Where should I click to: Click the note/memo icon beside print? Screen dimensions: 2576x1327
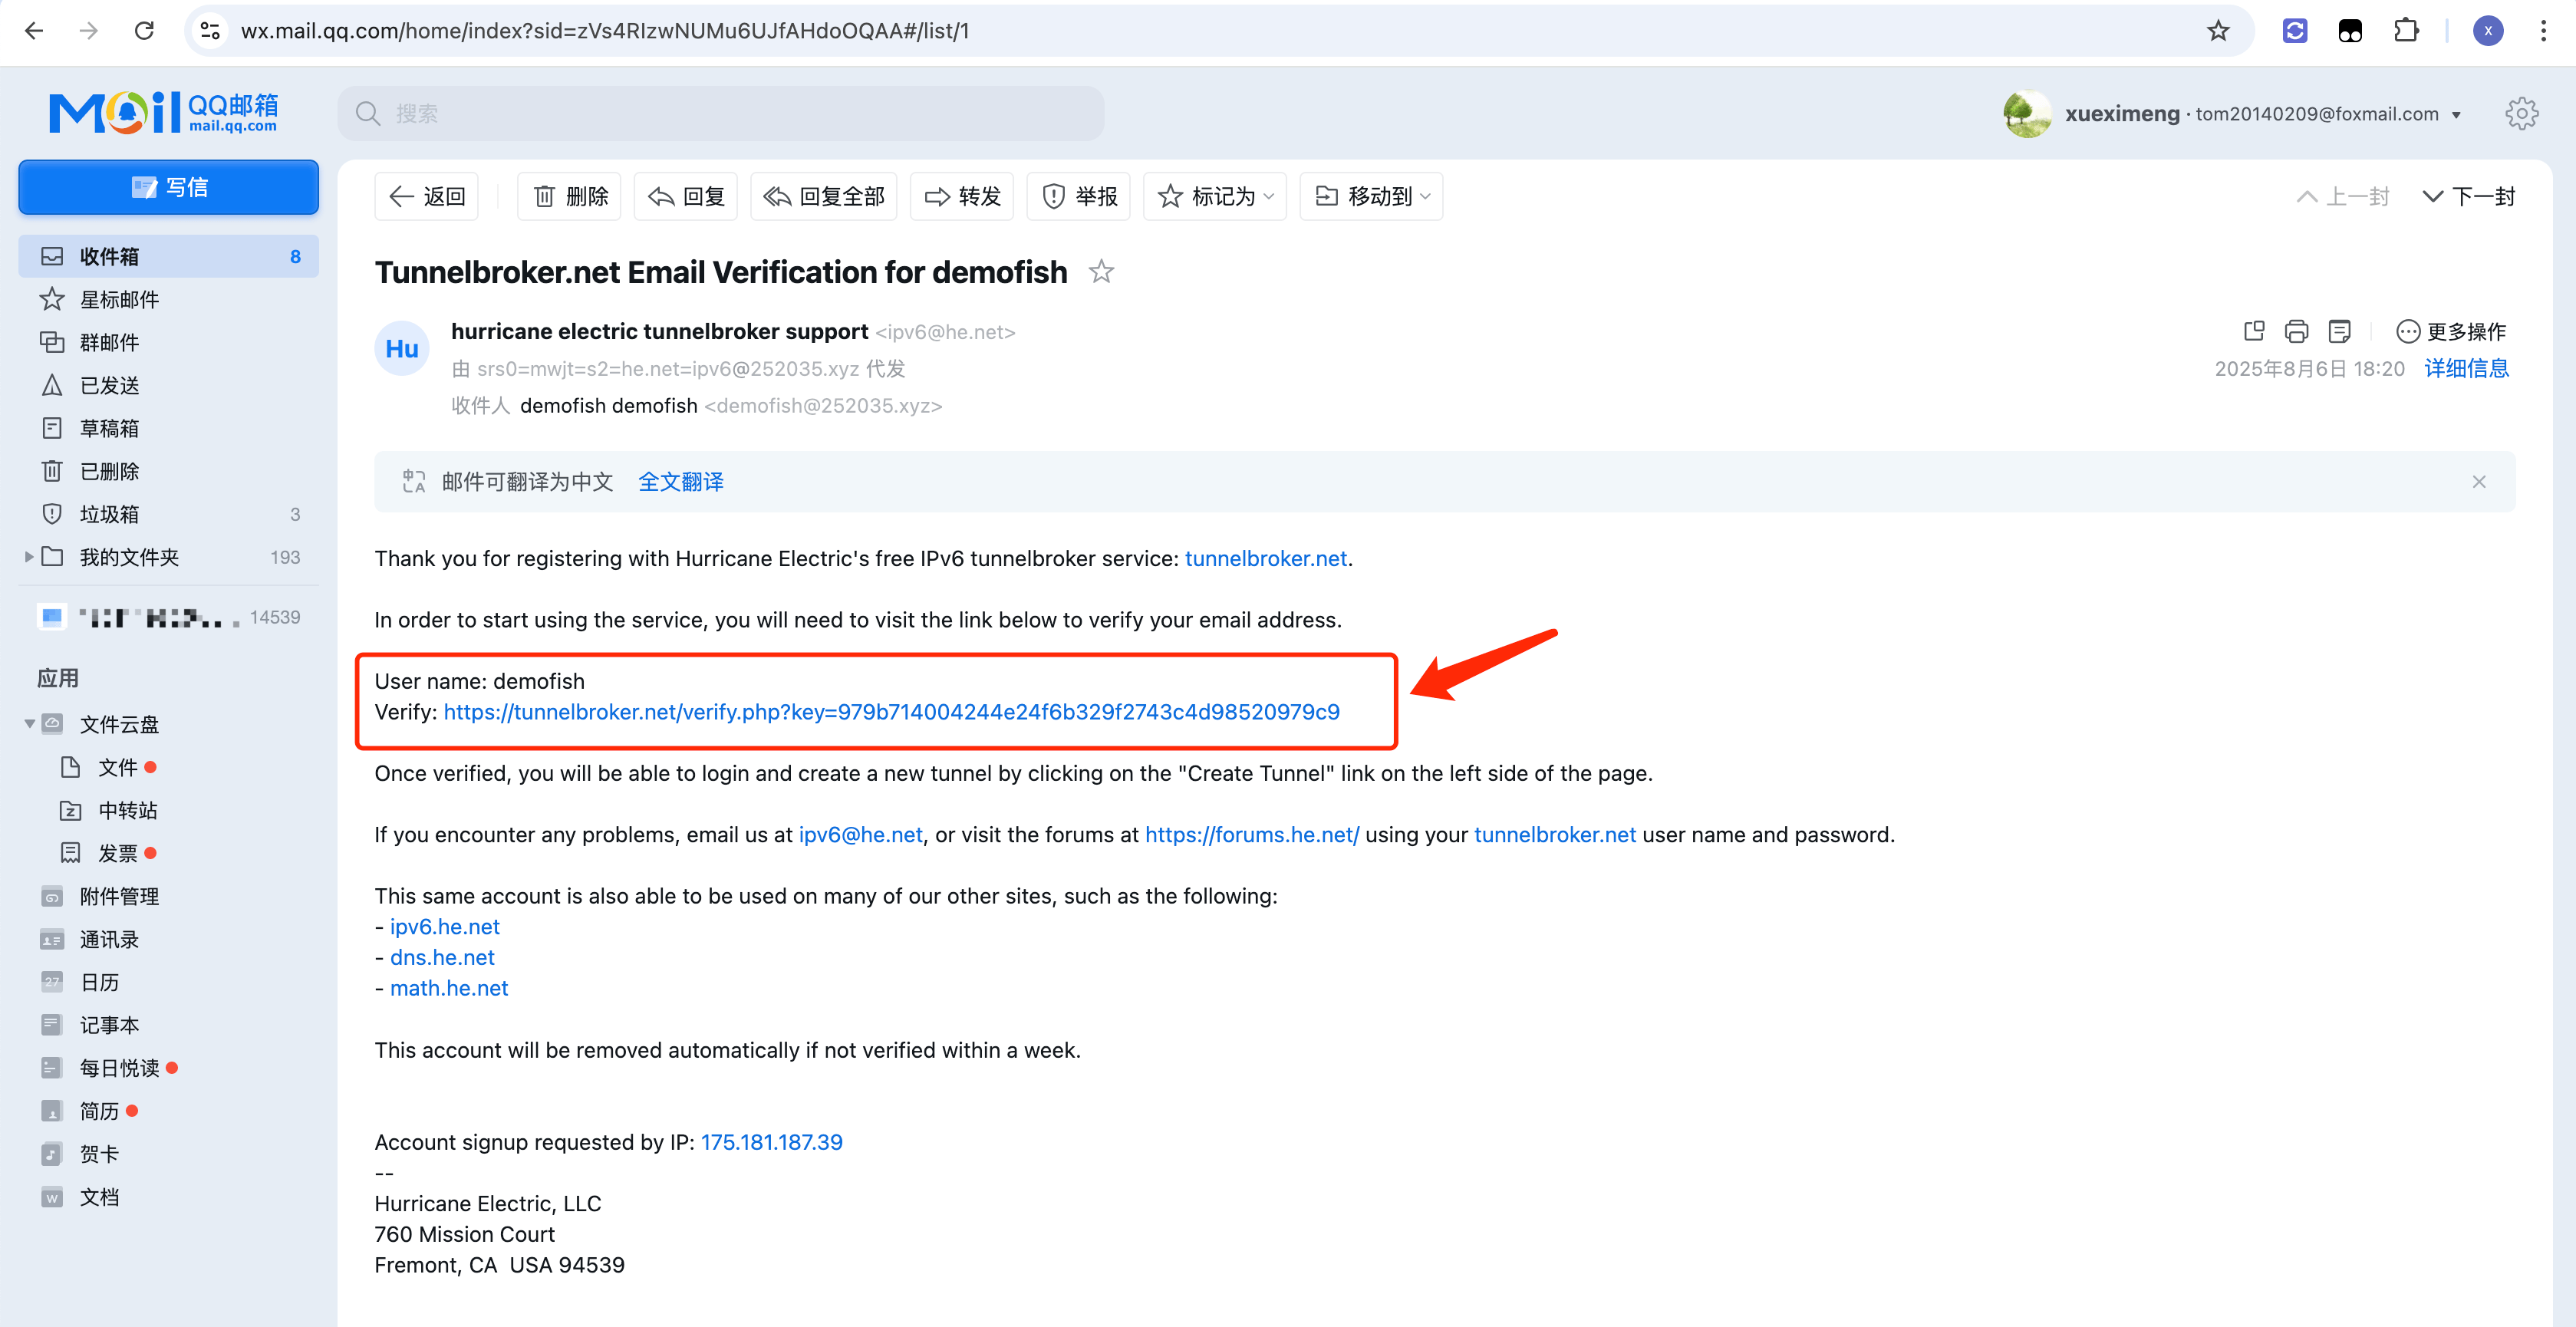click(x=2339, y=331)
